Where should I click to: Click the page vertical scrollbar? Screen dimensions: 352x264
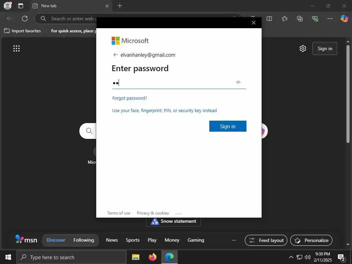coord(348,94)
